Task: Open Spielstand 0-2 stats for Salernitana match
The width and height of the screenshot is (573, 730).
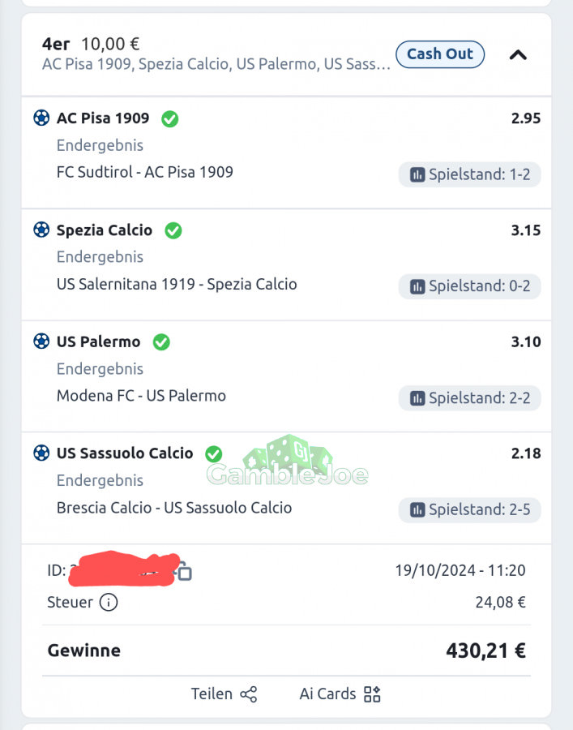Action: (x=470, y=286)
